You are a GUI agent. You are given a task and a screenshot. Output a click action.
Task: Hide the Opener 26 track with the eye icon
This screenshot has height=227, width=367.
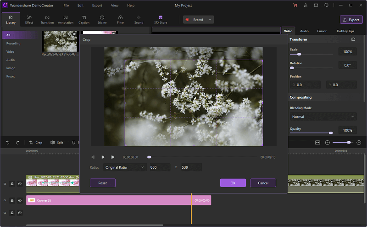point(20,200)
